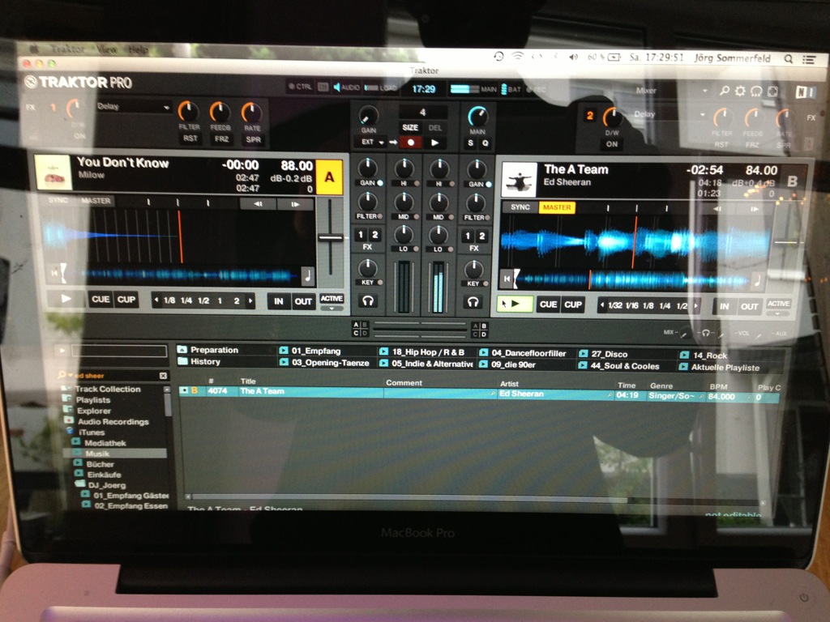Image resolution: width=830 pixels, height=622 pixels.
Task: Select the 04_Dancefloorfiller favorite playlist
Action: click(522, 353)
